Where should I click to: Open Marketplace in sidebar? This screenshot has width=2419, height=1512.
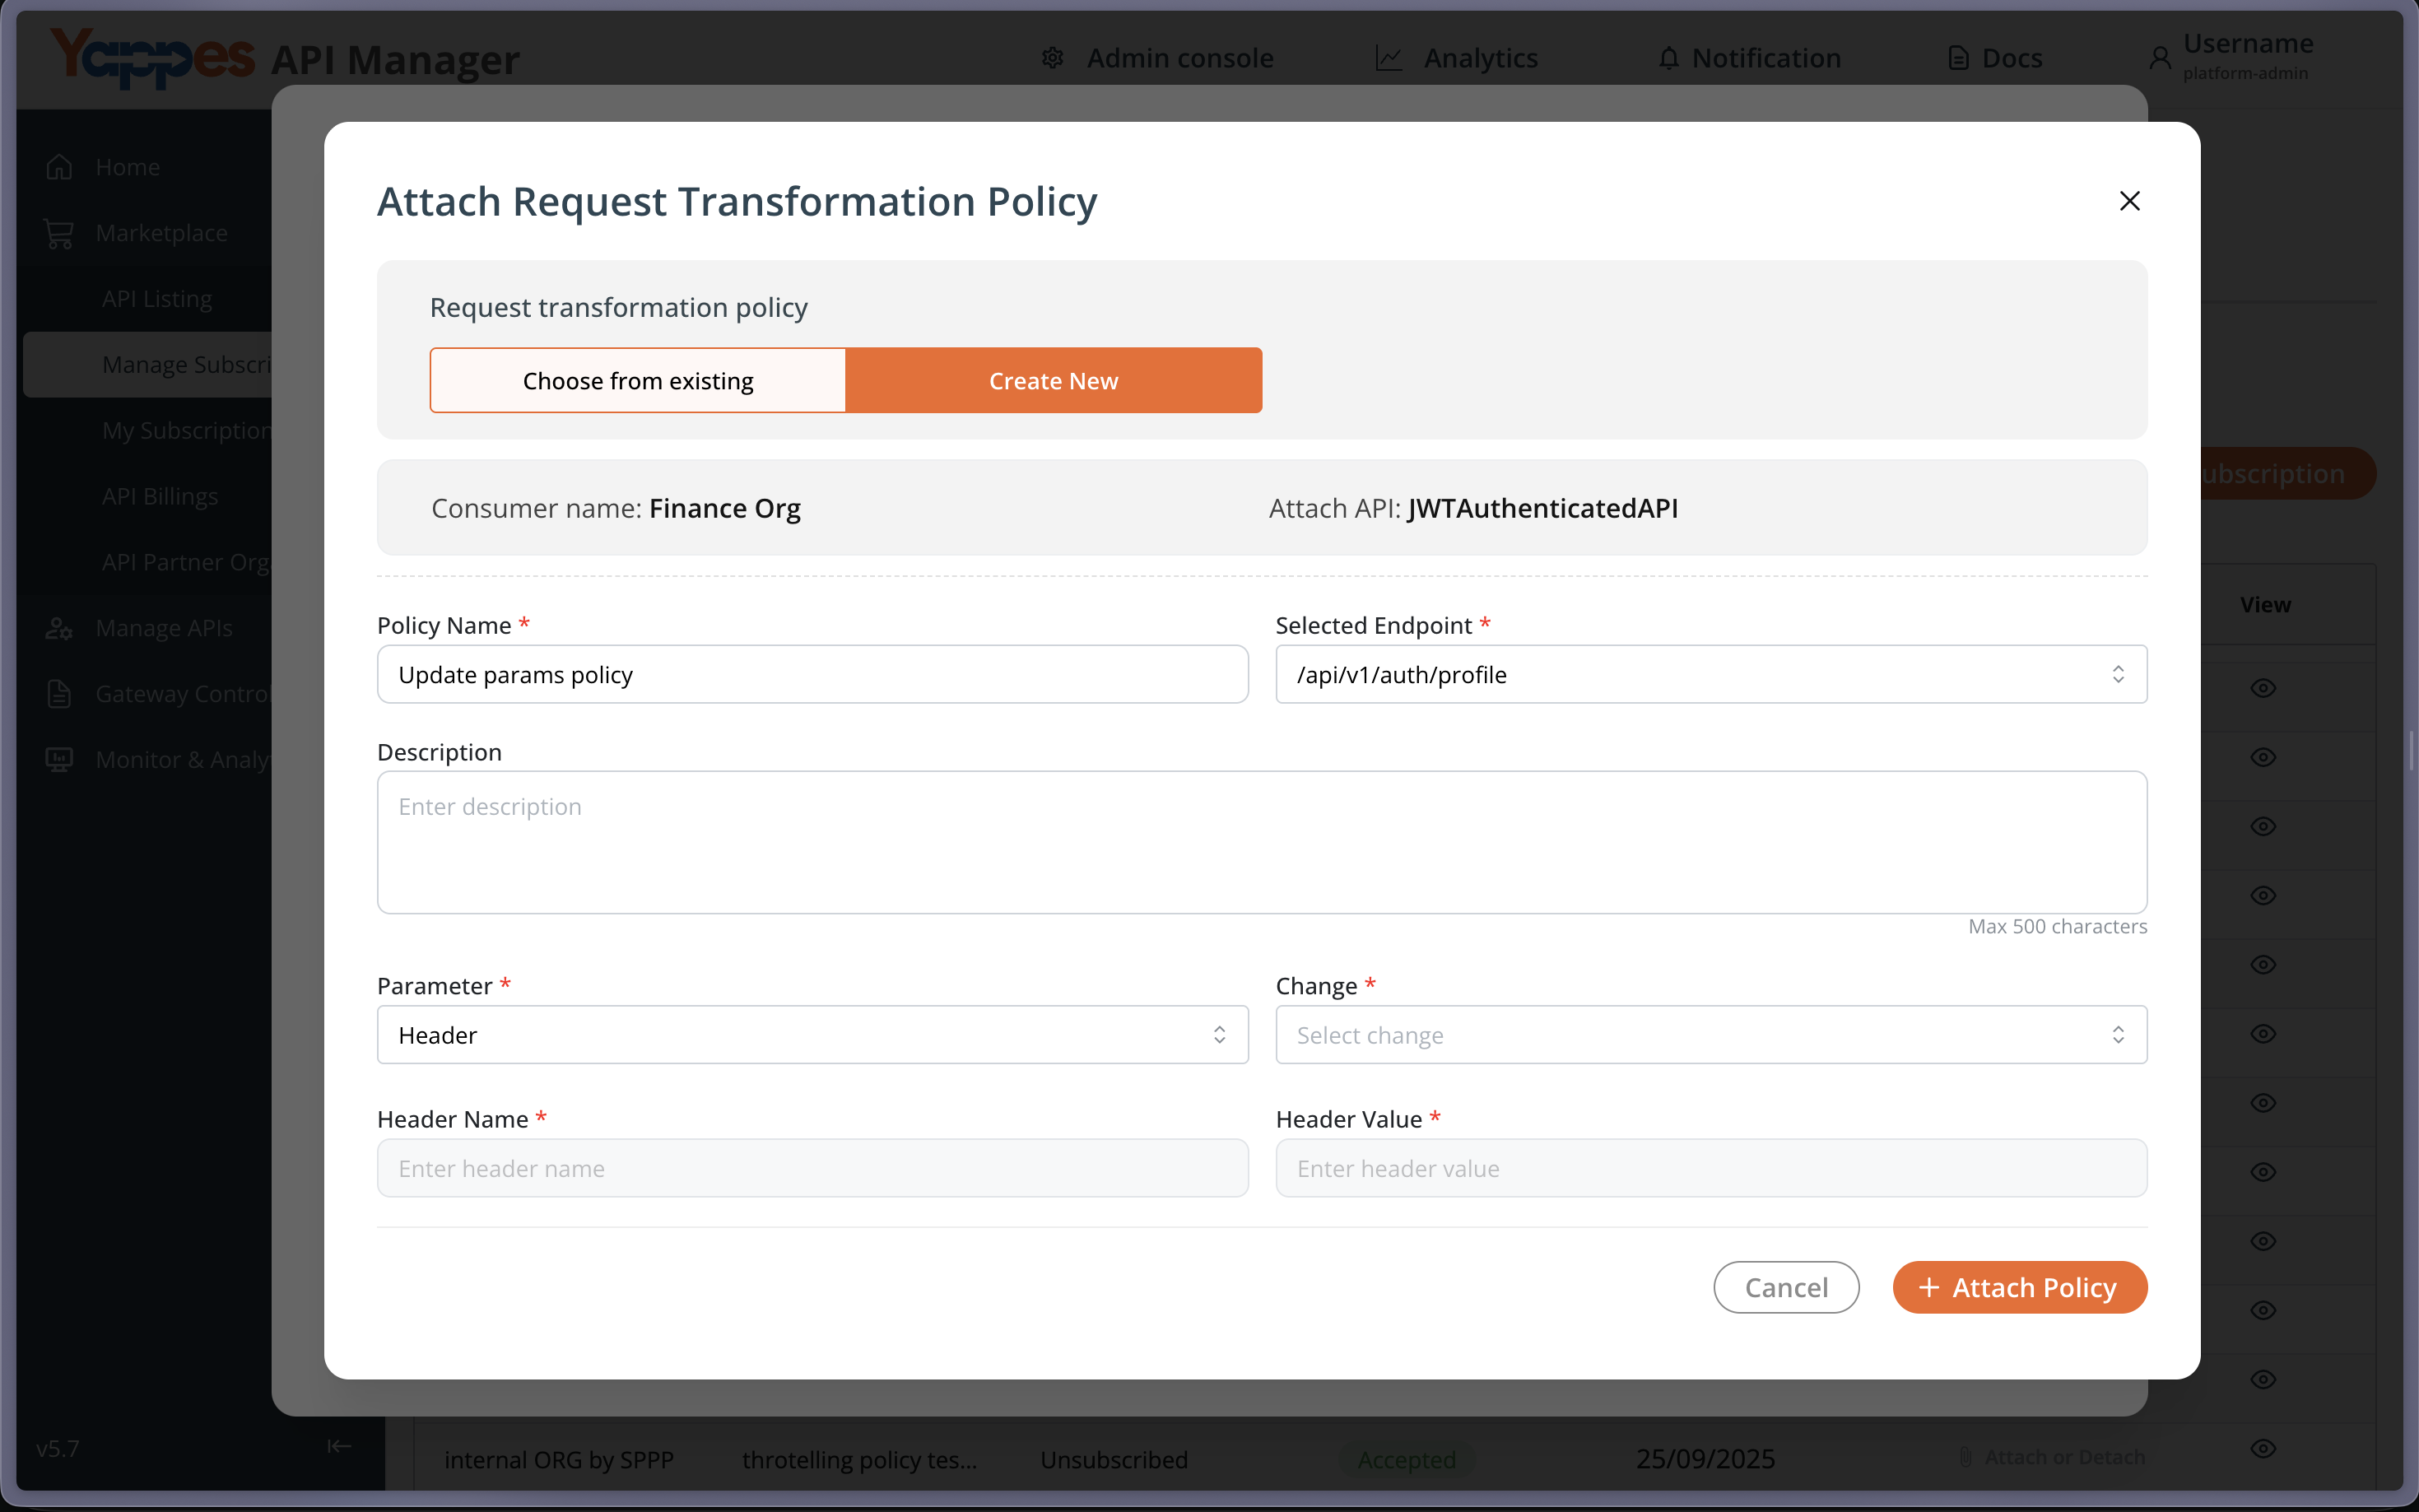(x=162, y=233)
